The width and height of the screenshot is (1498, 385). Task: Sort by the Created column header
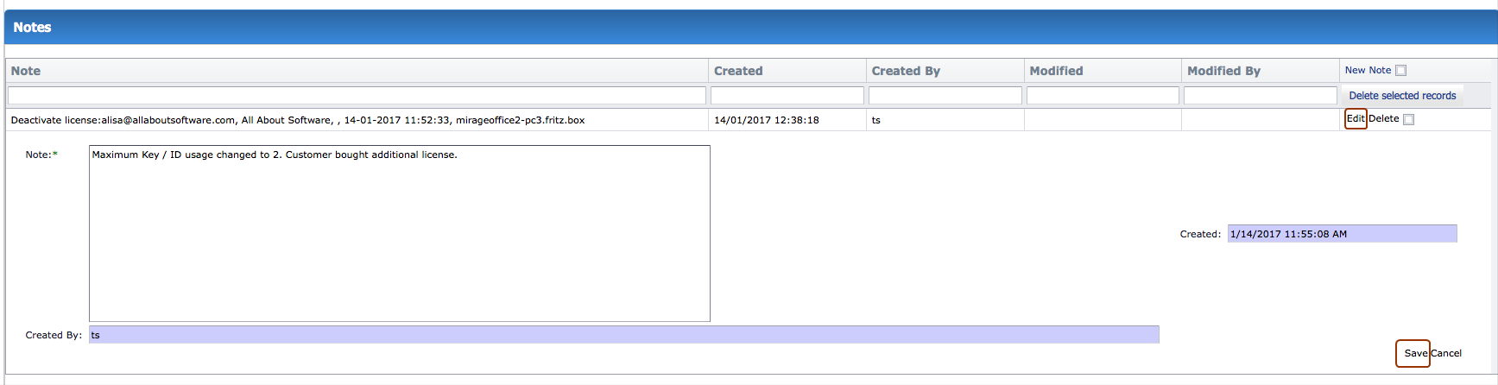[738, 71]
